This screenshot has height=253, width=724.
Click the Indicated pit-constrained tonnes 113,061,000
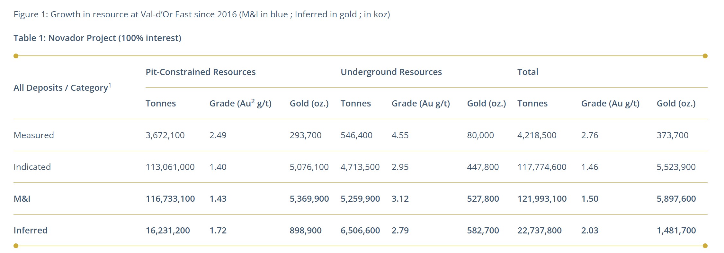tap(170, 167)
